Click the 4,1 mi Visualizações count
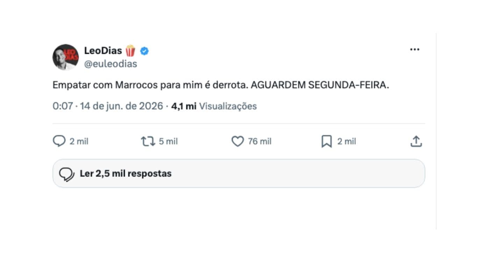The width and height of the screenshot is (485, 255). pos(214,106)
